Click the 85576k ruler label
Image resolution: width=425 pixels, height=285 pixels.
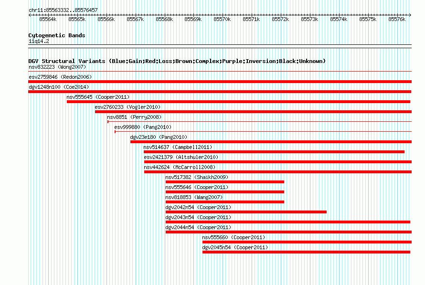(x=397, y=19)
